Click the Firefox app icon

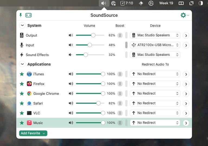click(29, 84)
